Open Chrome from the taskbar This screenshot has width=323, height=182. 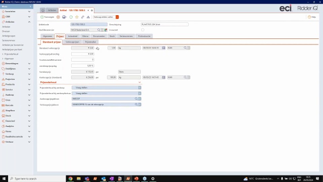pos(71,178)
